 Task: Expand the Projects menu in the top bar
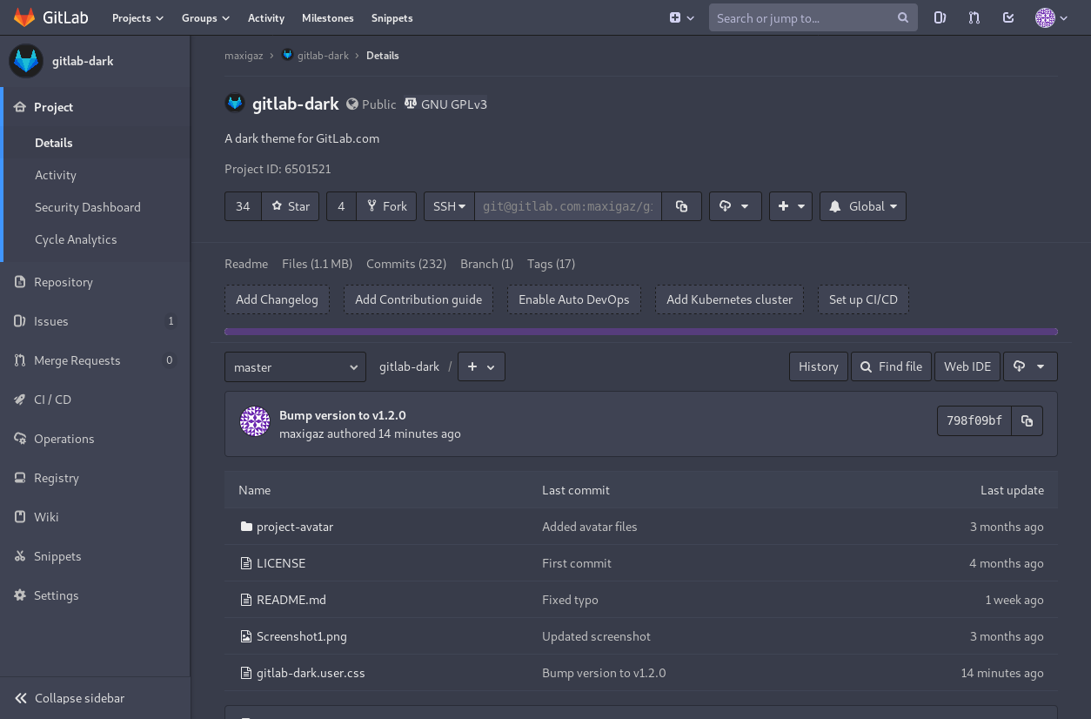point(137,17)
